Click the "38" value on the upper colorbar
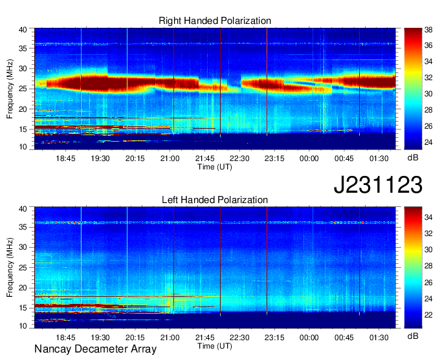Screen dimensions: 440x357 [428, 30]
